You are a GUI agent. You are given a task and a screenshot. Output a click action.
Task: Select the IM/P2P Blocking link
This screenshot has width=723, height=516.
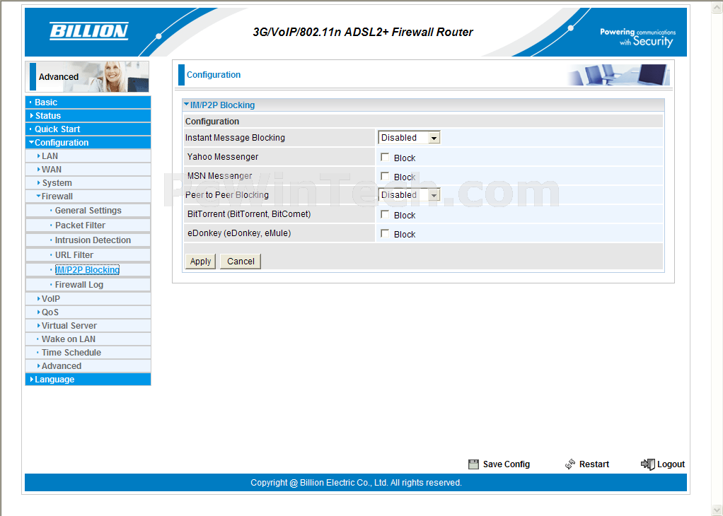(87, 270)
